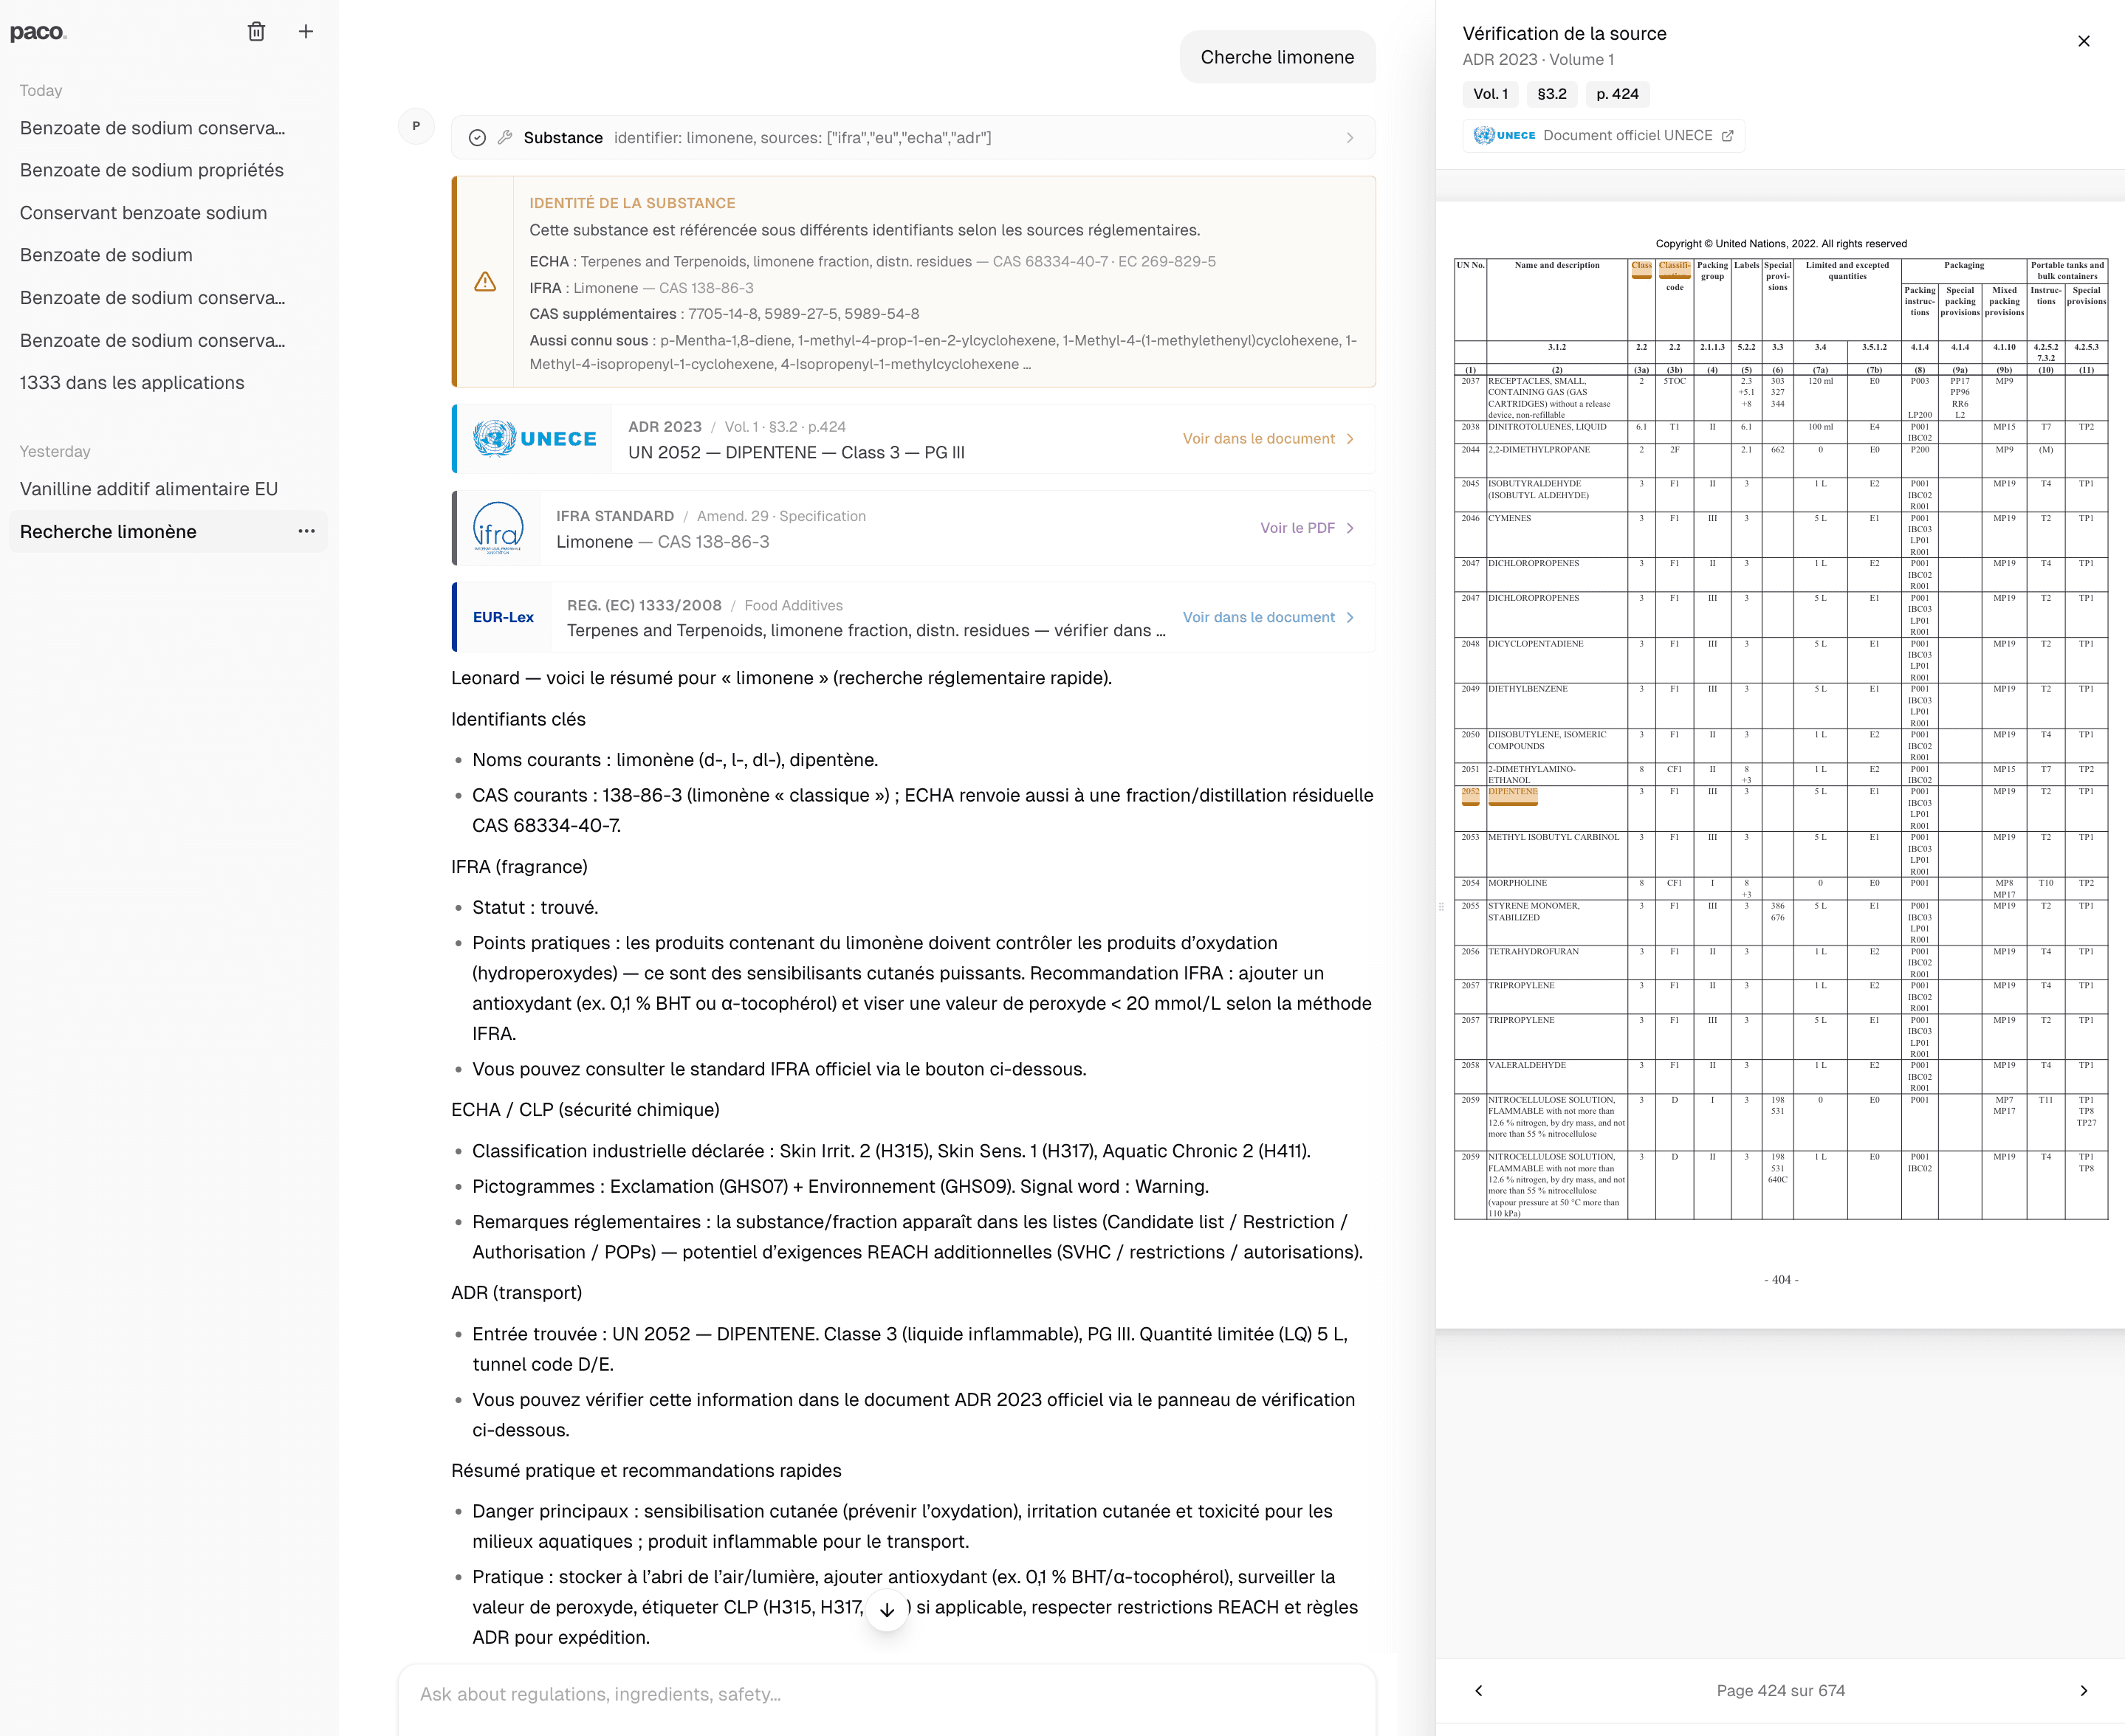This screenshot has width=2125, height=1736.
Task: Delete the current conversation via trash icon
Action: pyautogui.click(x=256, y=31)
